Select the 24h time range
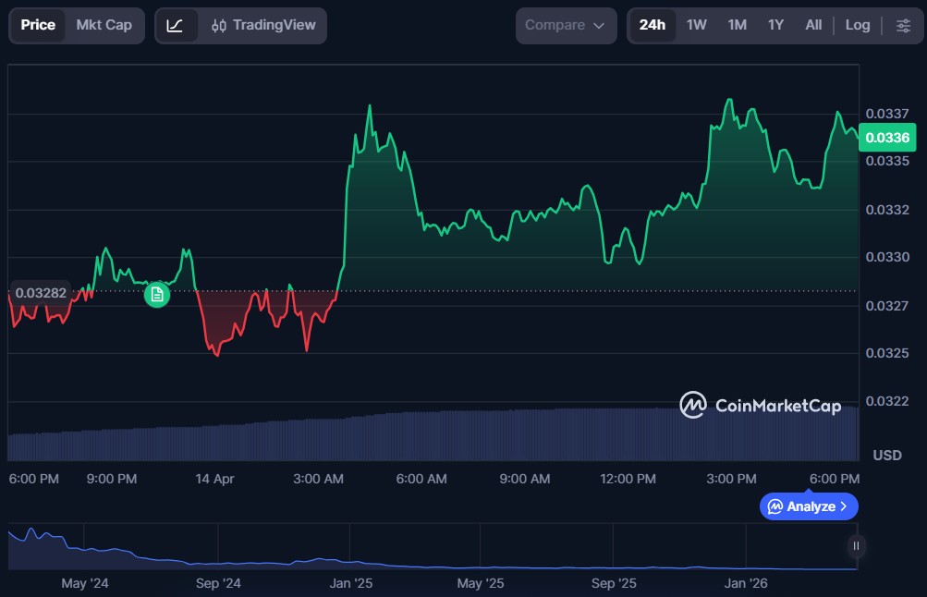927x597 pixels. [x=652, y=25]
